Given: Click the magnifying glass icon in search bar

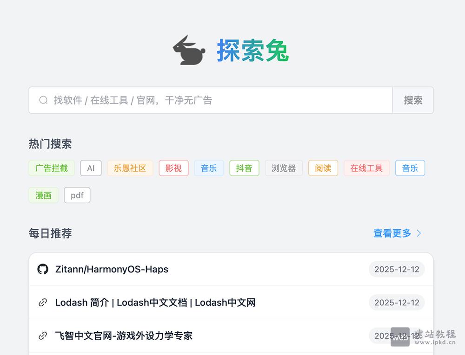Looking at the screenshot, I should click(43, 100).
